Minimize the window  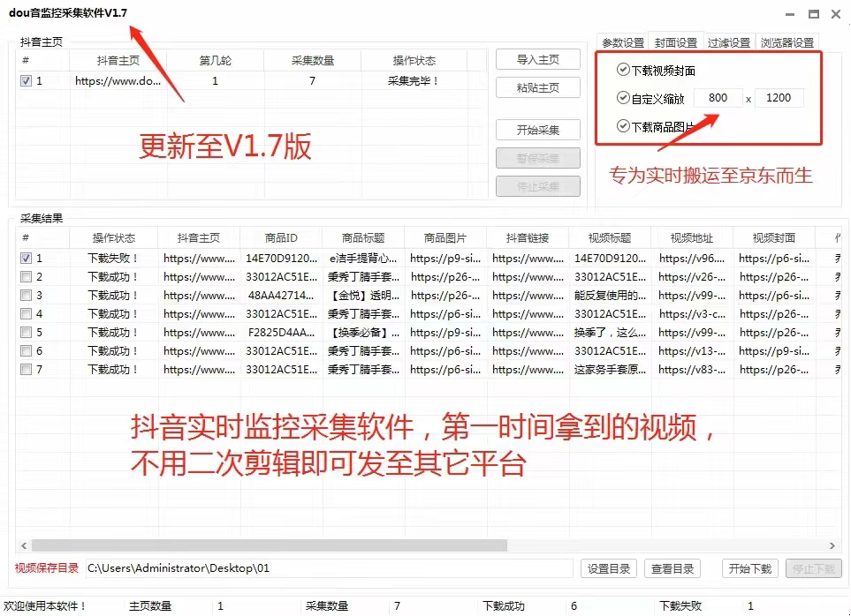coord(790,15)
